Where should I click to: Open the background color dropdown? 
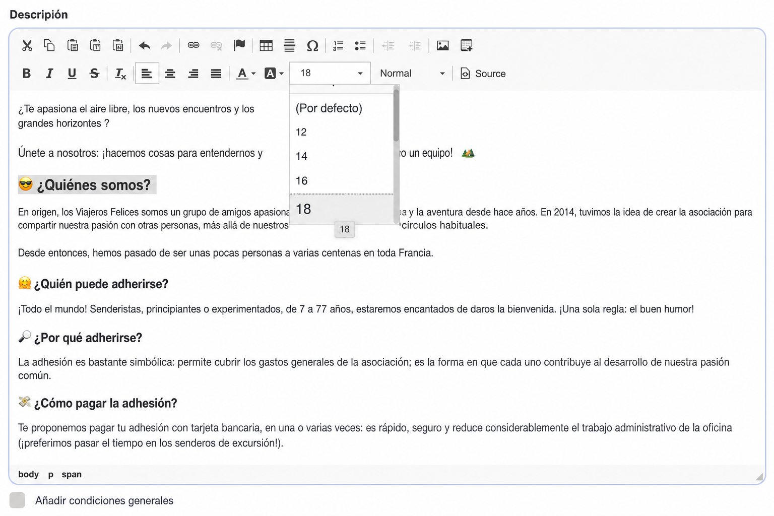[x=274, y=74]
